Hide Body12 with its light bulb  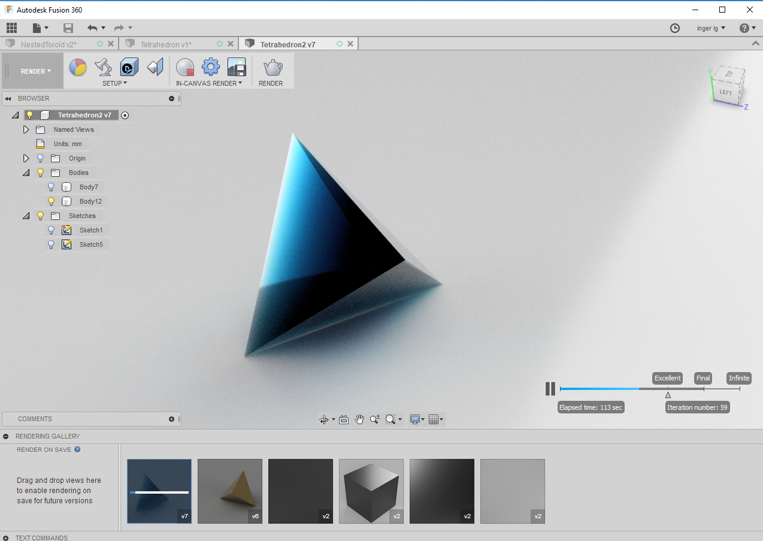[52, 201]
